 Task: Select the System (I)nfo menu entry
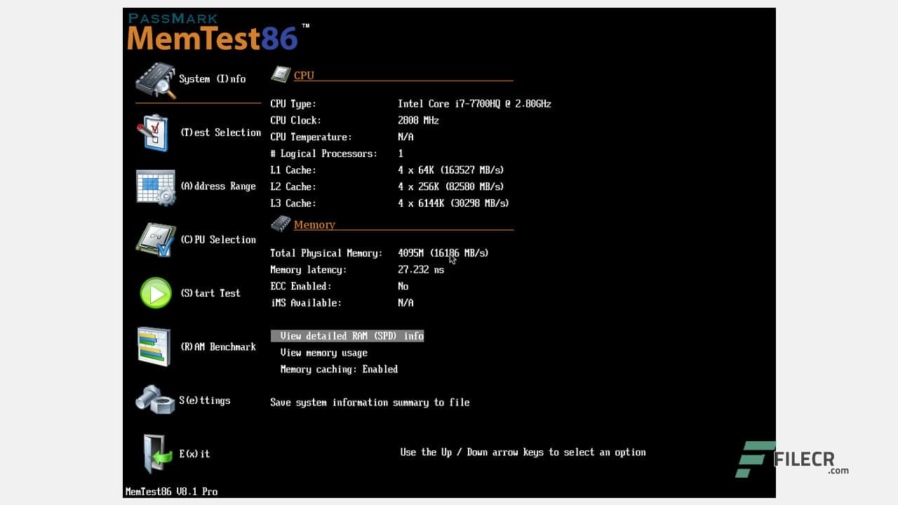(212, 79)
